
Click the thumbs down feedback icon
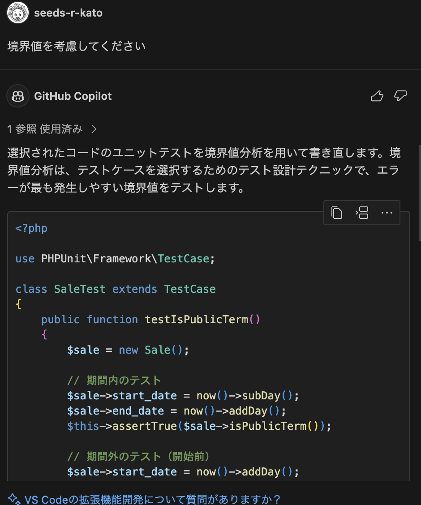[x=400, y=96]
